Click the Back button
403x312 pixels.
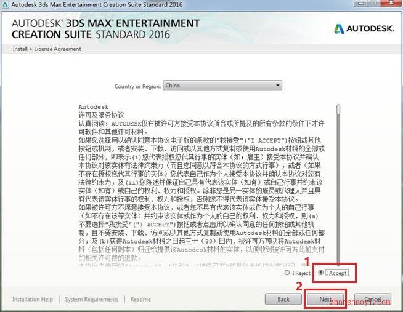tap(283, 299)
